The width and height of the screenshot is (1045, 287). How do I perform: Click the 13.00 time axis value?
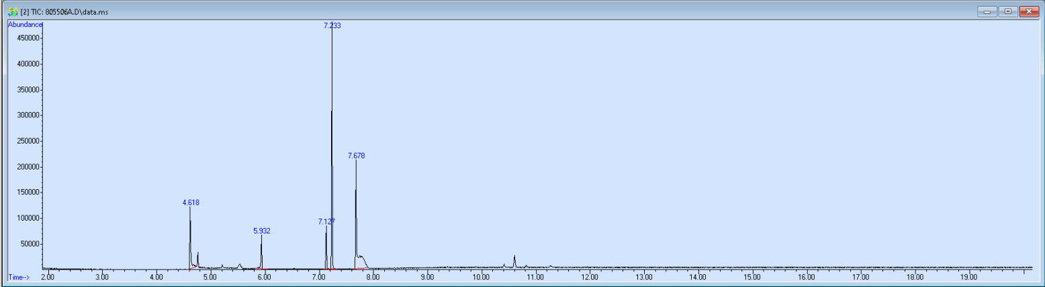(x=644, y=276)
